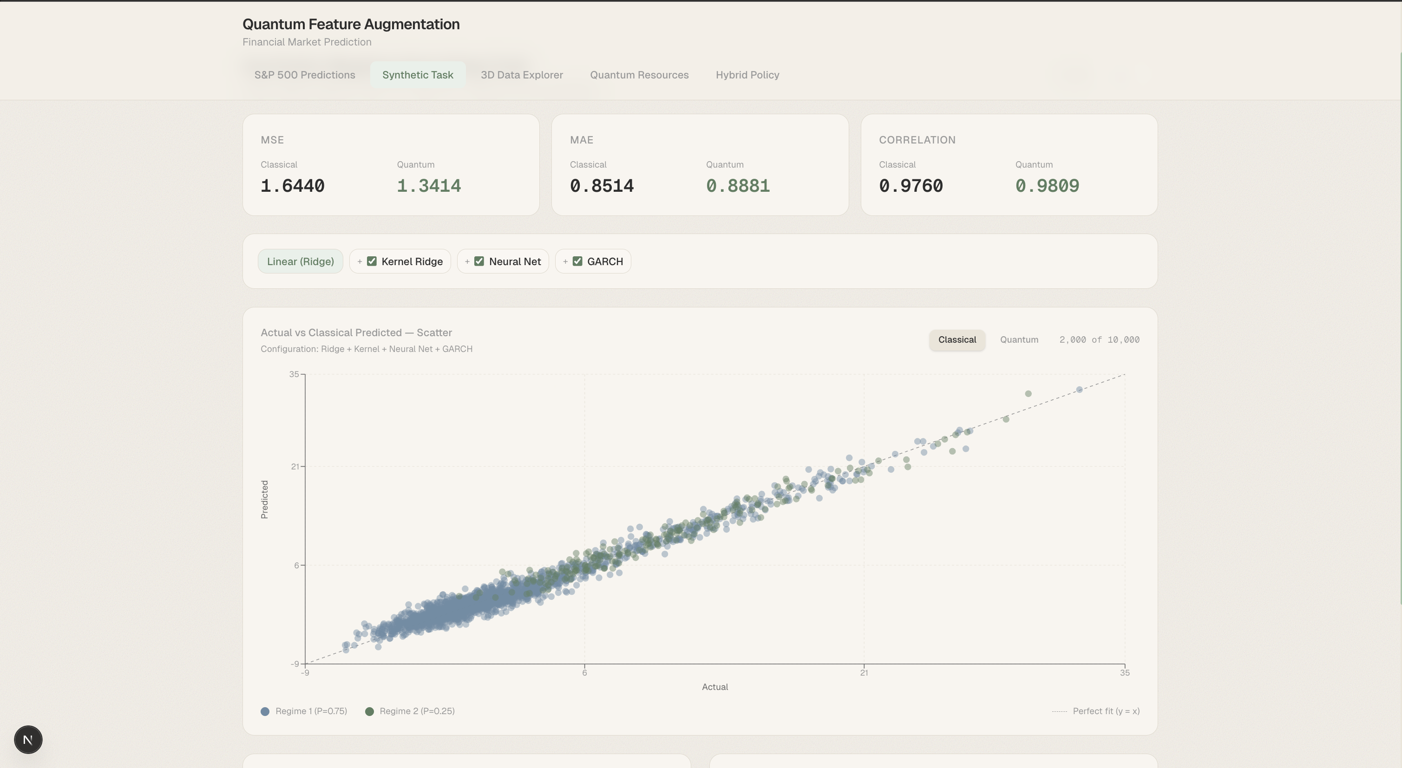Select the Synthetic Task tab

[x=418, y=75]
